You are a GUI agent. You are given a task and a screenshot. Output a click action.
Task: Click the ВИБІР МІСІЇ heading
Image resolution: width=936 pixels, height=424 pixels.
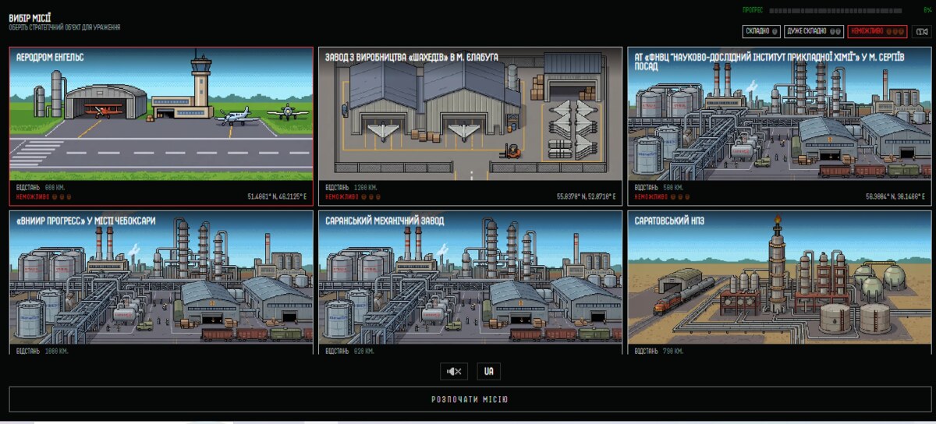(x=30, y=17)
